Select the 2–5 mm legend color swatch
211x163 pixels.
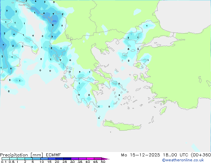click(x=29, y=159)
